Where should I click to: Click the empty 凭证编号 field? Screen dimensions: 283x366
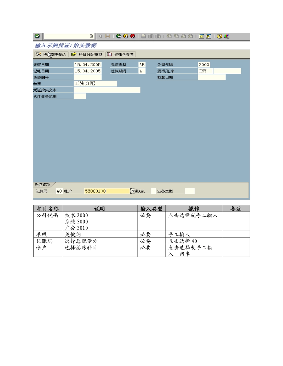pyautogui.click(x=88, y=77)
